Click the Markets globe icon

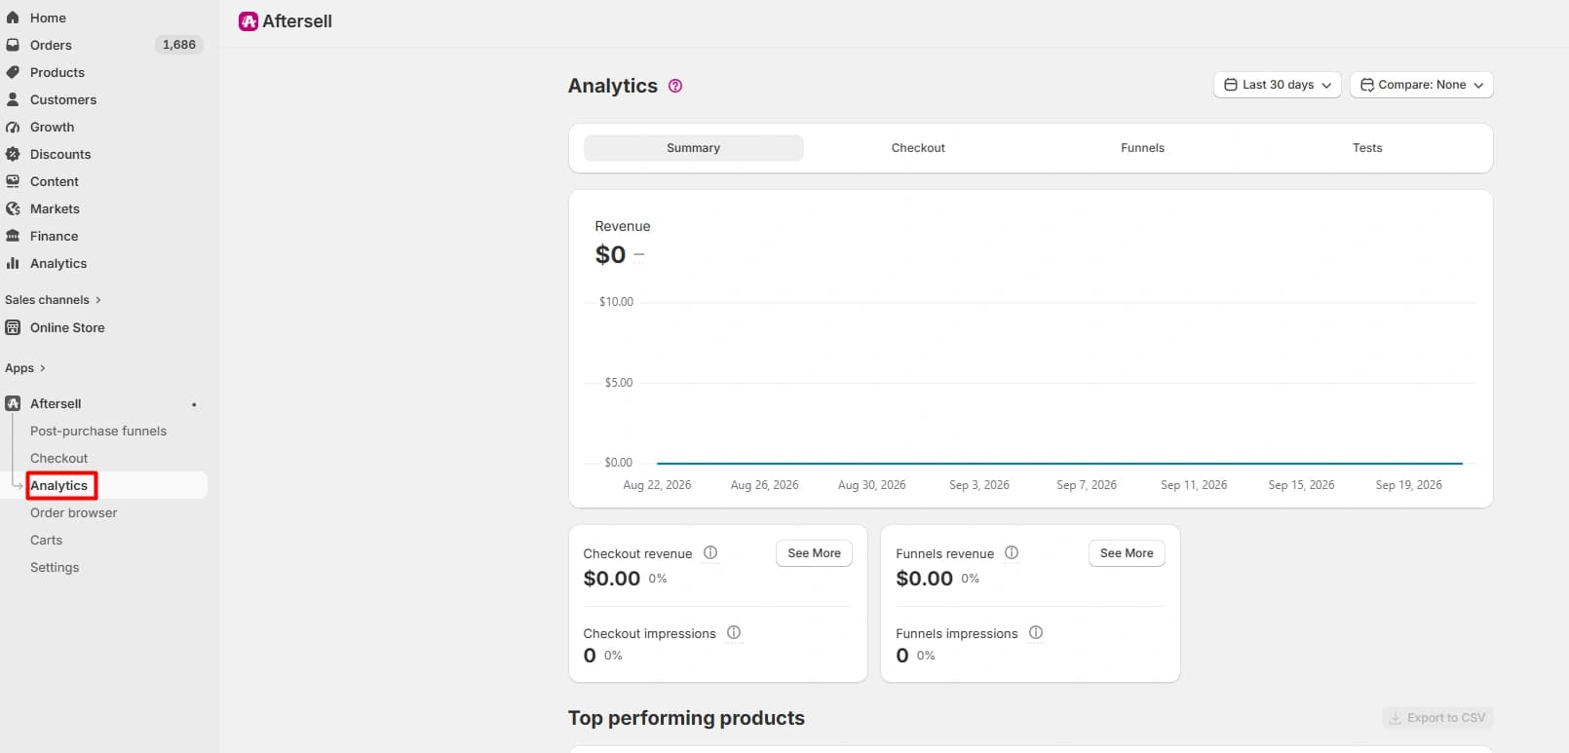click(13, 208)
